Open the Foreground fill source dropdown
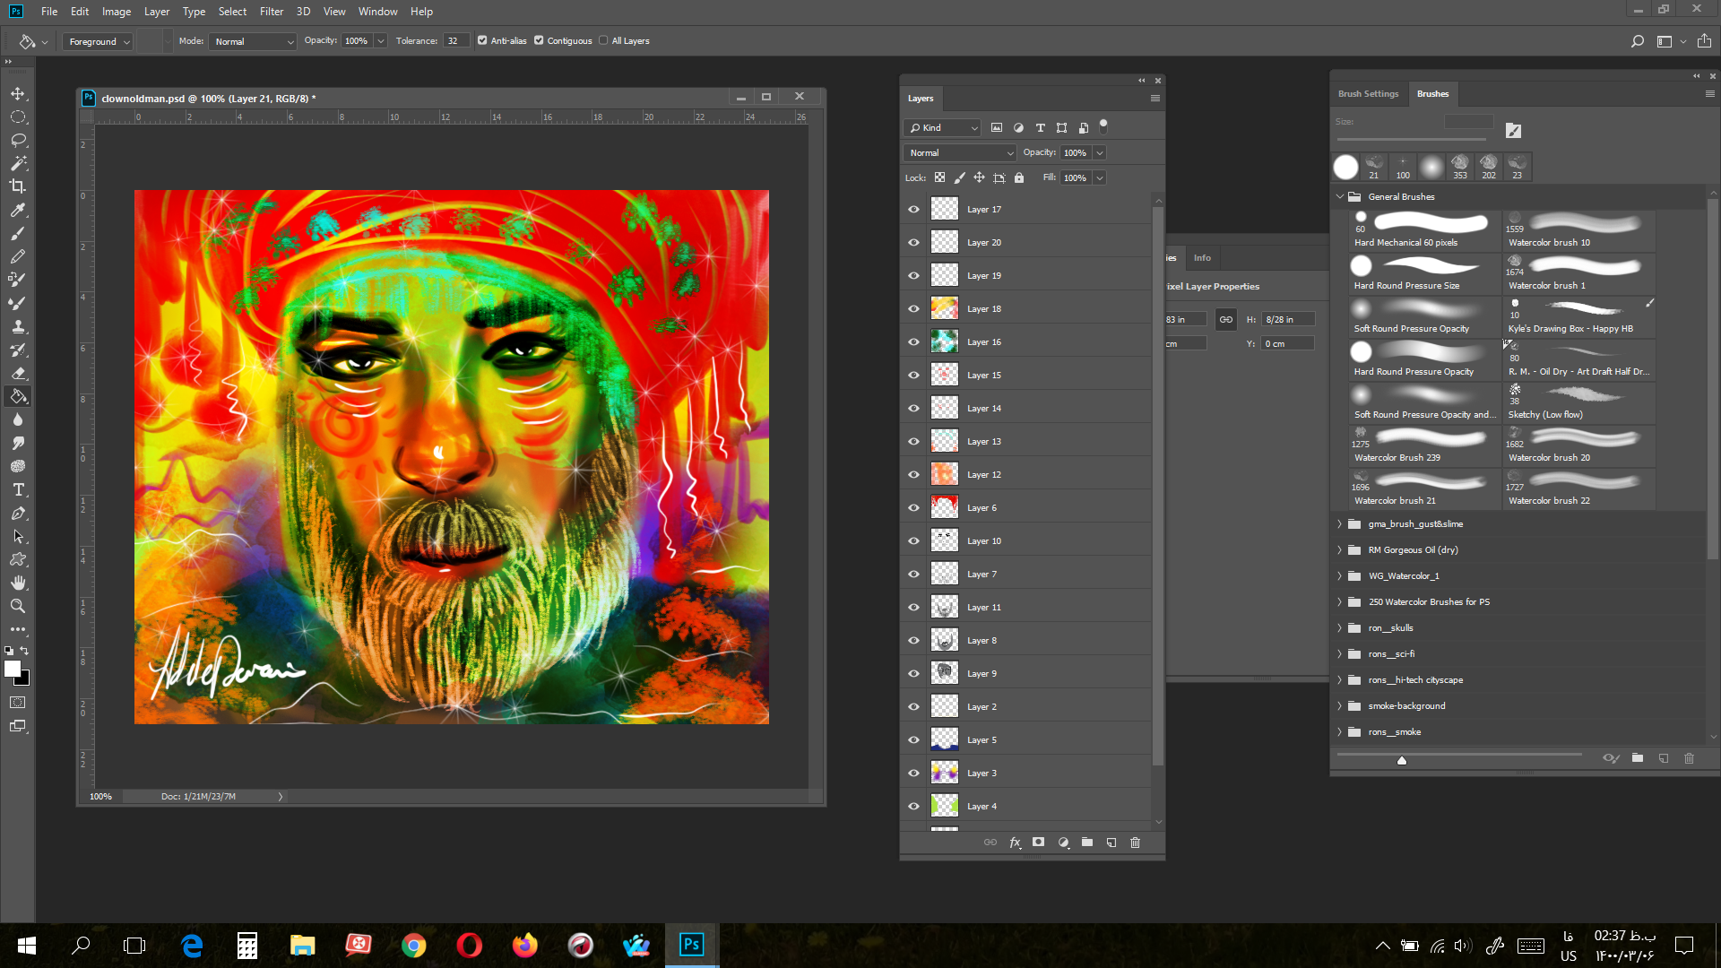Screen dimensions: 1721x968 (x=98, y=41)
